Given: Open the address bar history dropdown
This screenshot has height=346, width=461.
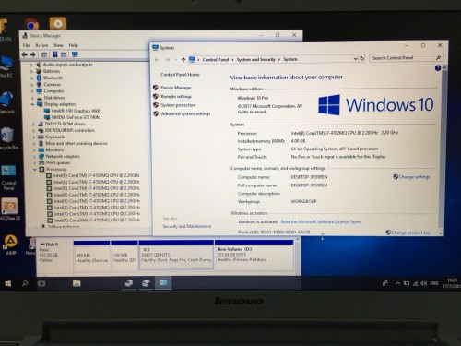Looking at the screenshot, I should [x=355, y=58].
